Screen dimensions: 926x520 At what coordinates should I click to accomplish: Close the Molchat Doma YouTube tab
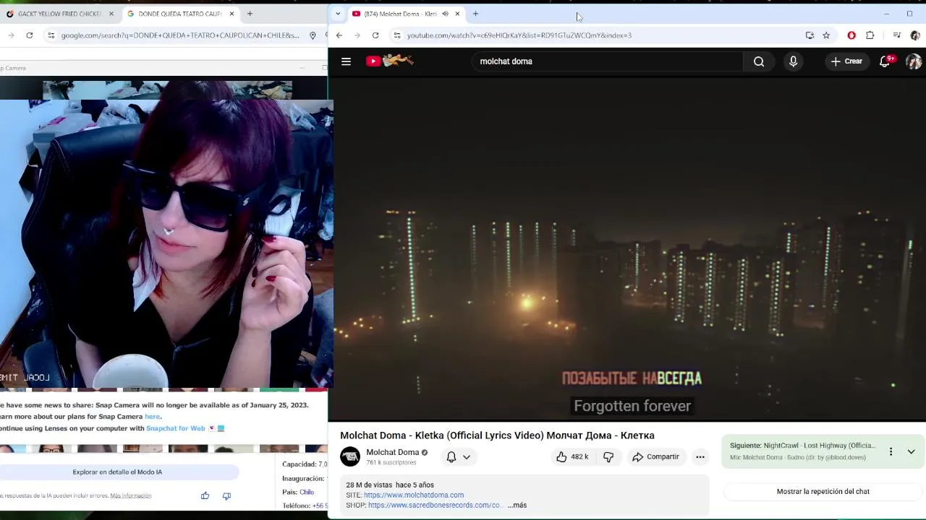point(457,14)
